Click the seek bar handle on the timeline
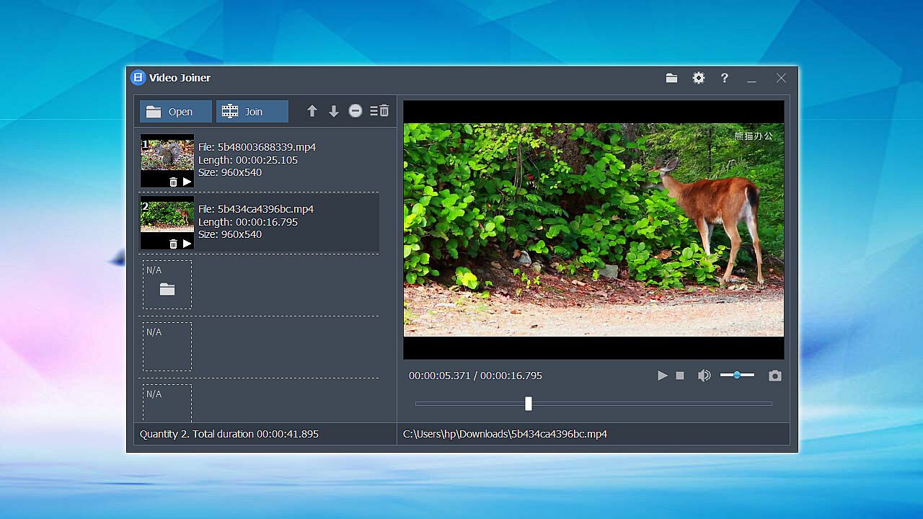The height and width of the screenshot is (519, 923). coord(529,404)
